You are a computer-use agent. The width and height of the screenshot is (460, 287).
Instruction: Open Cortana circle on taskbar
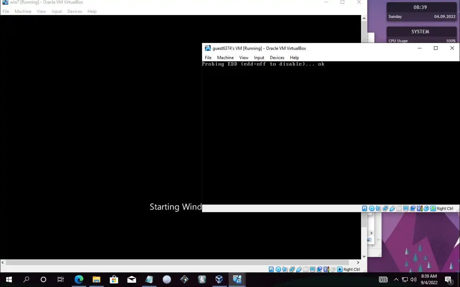[43, 279]
